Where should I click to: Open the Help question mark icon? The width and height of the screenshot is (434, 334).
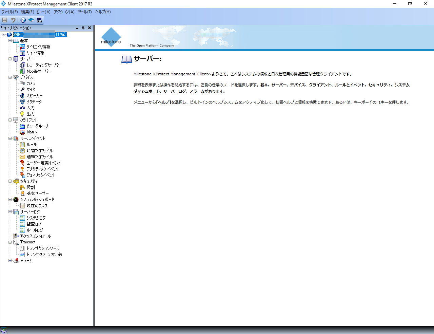pyautogui.click(x=23, y=20)
